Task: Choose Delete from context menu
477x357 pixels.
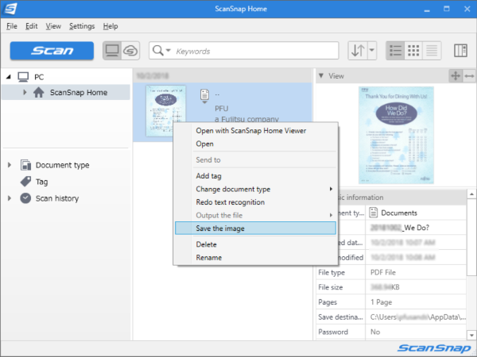Action: 206,244
